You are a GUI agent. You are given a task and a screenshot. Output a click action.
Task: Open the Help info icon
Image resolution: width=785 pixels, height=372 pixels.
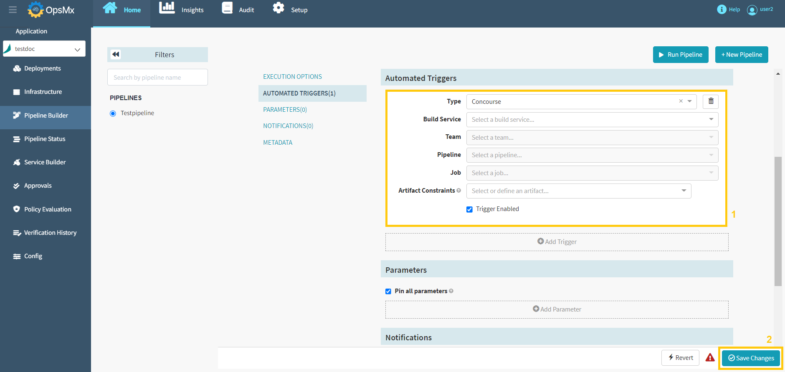(722, 10)
